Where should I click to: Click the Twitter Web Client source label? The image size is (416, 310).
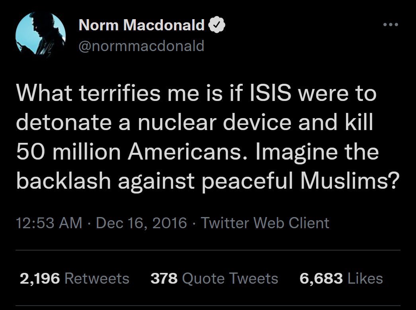(265, 223)
